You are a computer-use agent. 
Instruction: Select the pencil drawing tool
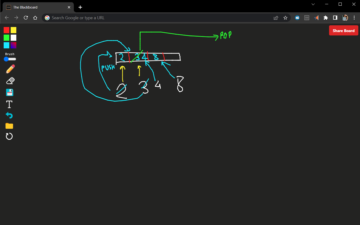click(x=10, y=69)
